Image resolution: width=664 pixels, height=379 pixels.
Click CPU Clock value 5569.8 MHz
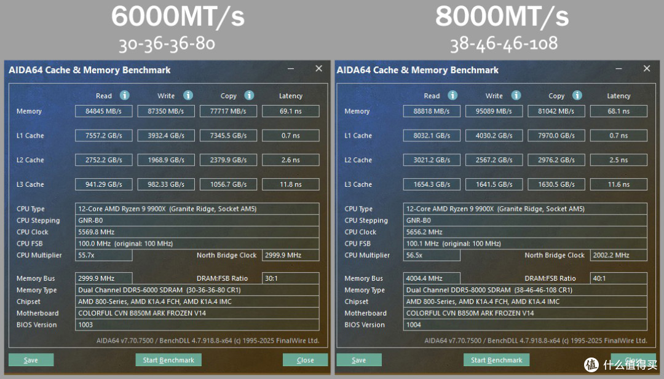click(197, 232)
